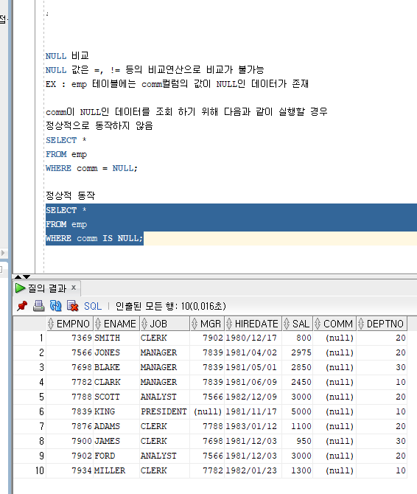
Task: Select the MILLER name cell
Action: 116,470
